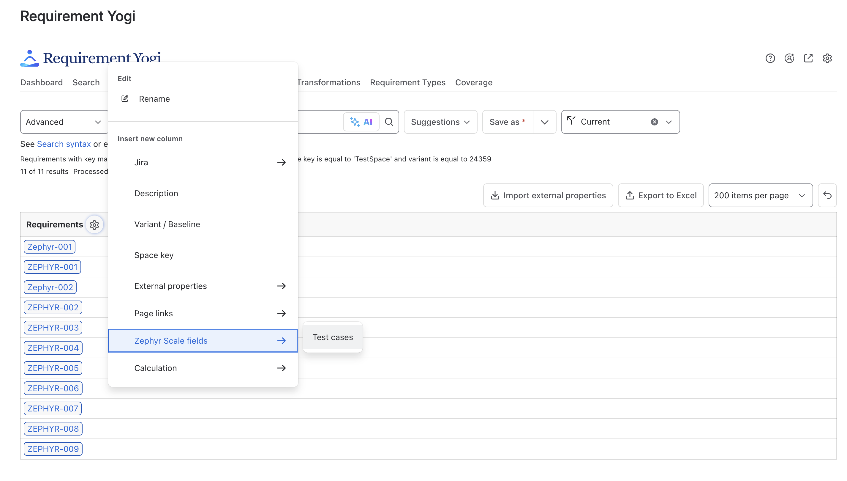Open requirement ZEPHYR-009 link
The width and height of the screenshot is (847, 481).
53,449
